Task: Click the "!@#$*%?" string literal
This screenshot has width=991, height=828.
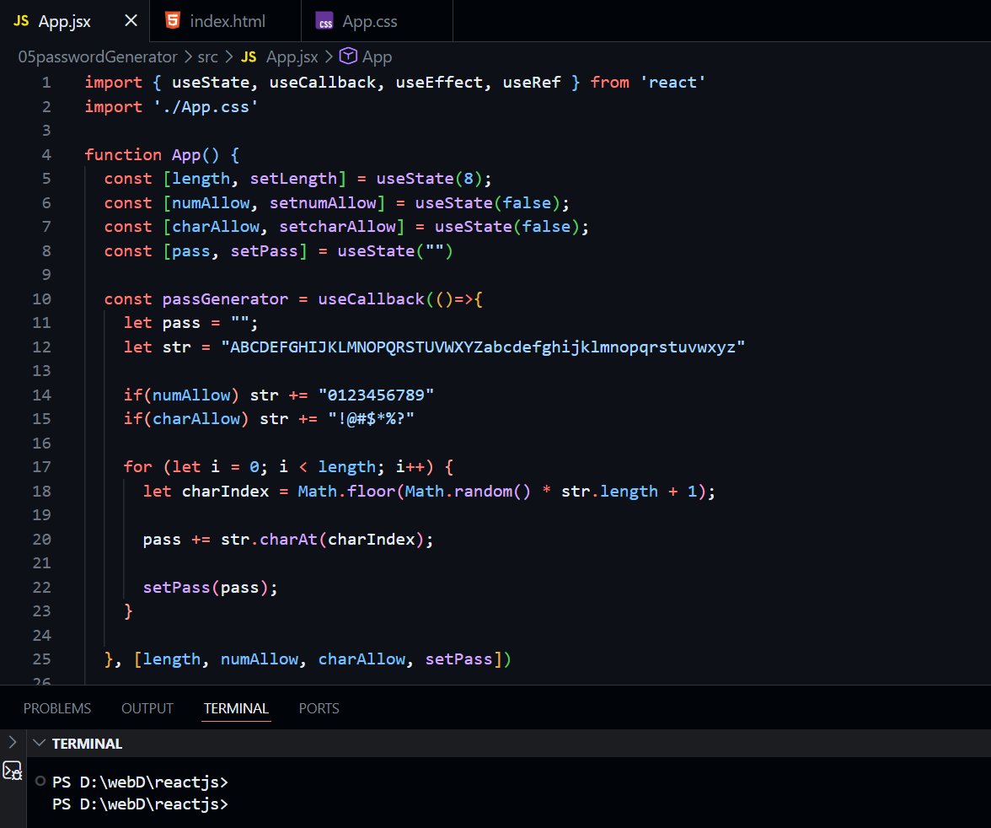Action: [x=371, y=419]
